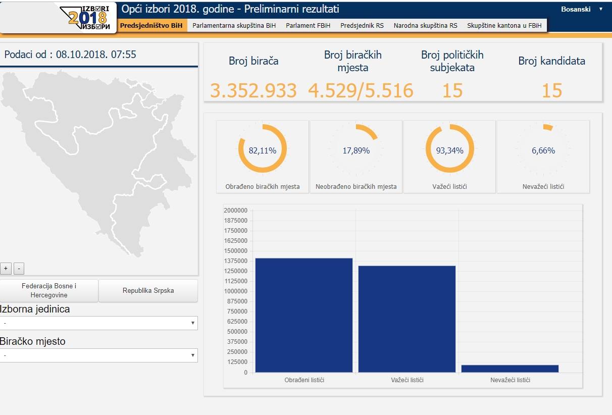Open the Bosanski language dropdown
This screenshot has height=415, width=612.
pyautogui.click(x=582, y=9)
